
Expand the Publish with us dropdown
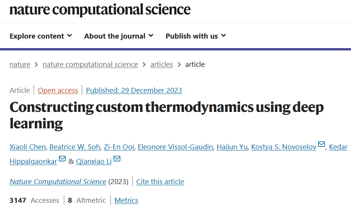click(196, 36)
